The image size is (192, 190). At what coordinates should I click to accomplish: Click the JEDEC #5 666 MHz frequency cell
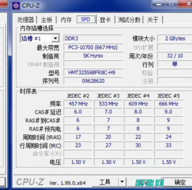(168, 104)
